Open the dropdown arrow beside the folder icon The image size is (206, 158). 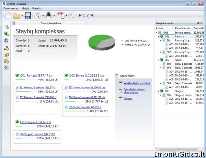(x=22, y=16)
